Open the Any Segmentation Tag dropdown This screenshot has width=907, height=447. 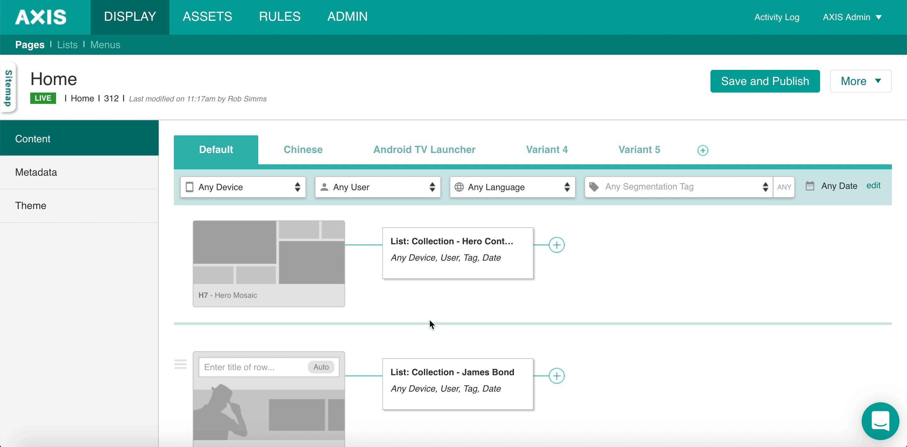[x=679, y=187]
